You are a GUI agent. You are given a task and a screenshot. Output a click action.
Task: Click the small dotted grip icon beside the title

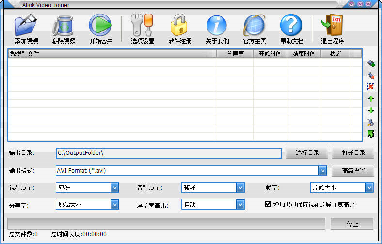coord(15,4)
